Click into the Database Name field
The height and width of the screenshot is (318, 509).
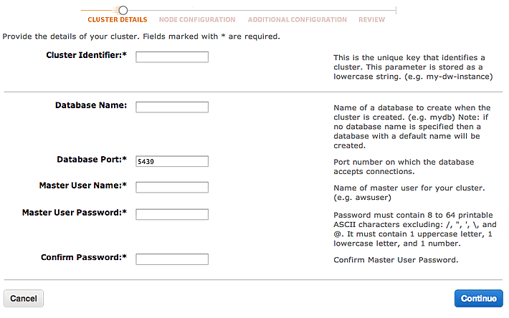[x=172, y=107]
